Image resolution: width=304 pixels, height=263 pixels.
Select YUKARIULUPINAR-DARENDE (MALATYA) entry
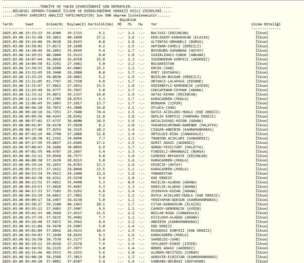point(184,125)
